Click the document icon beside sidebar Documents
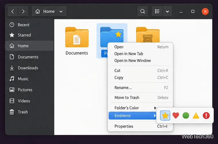218x144 pixels. (x=12, y=57)
